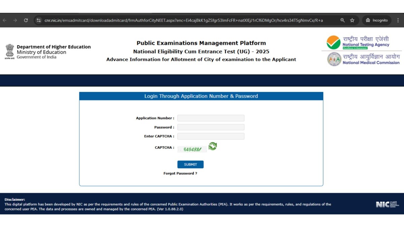404x227 pixels.
Task: Reload the page with the refresh icon
Action: point(26,20)
